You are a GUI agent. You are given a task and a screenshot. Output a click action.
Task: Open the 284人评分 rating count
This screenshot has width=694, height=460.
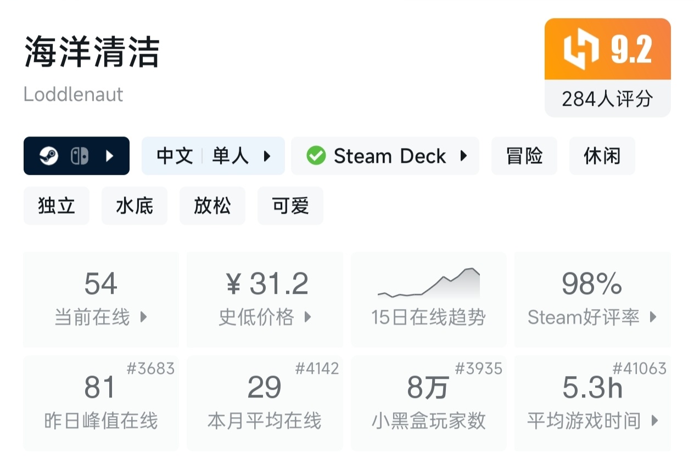(x=607, y=99)
